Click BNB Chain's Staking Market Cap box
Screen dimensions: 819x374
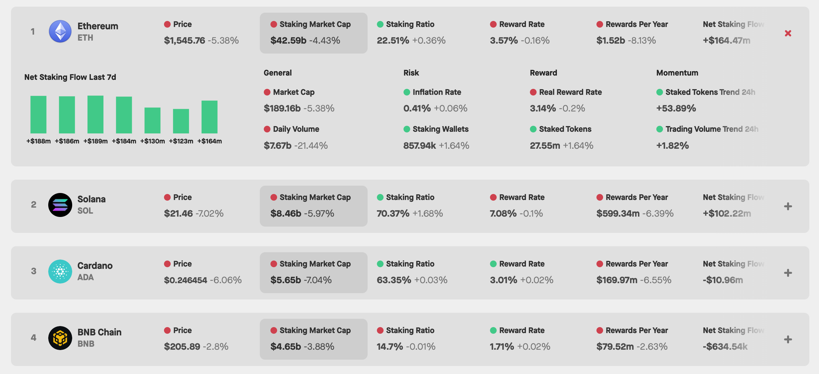pyautogui.click(x=313, y=339)
